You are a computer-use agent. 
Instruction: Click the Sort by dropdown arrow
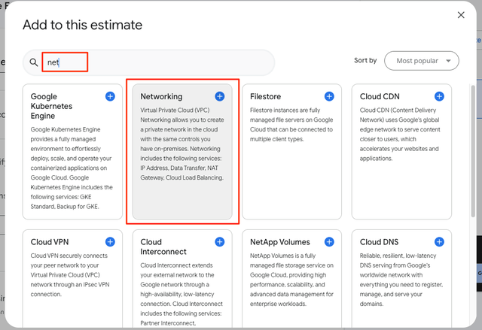coord(449,60)
